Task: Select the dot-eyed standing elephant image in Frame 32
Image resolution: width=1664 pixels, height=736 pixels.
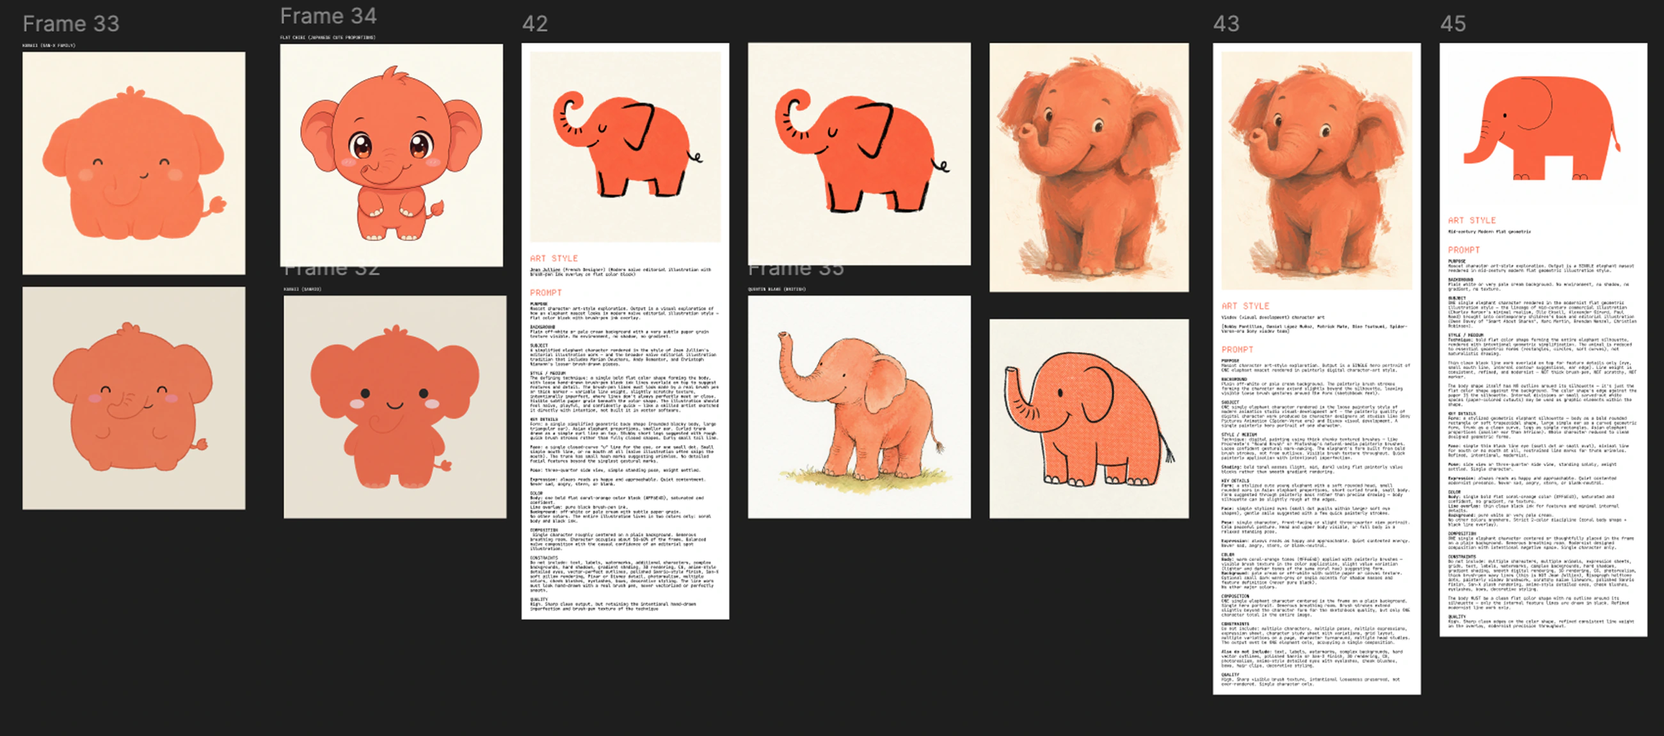Action: [x=396, y=407]
